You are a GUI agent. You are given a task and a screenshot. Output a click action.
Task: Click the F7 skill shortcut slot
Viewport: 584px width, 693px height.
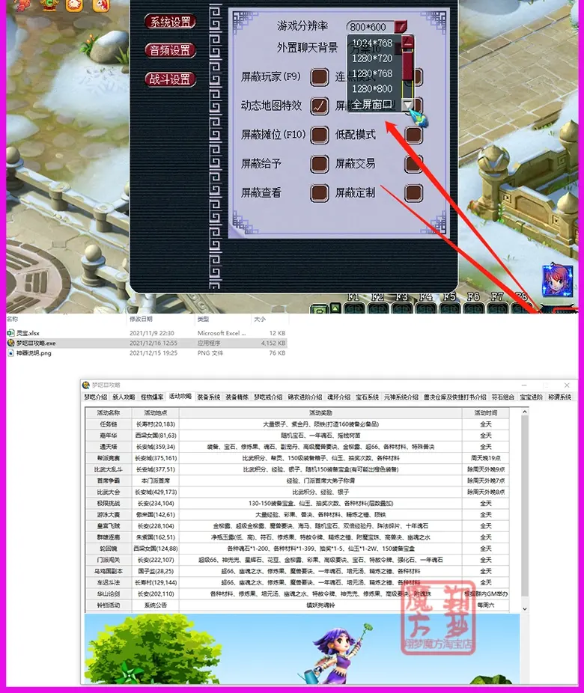497,308
